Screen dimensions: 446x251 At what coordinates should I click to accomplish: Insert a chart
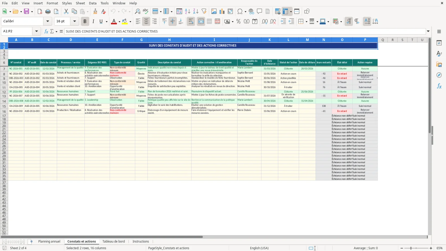[x=222, y=11]
